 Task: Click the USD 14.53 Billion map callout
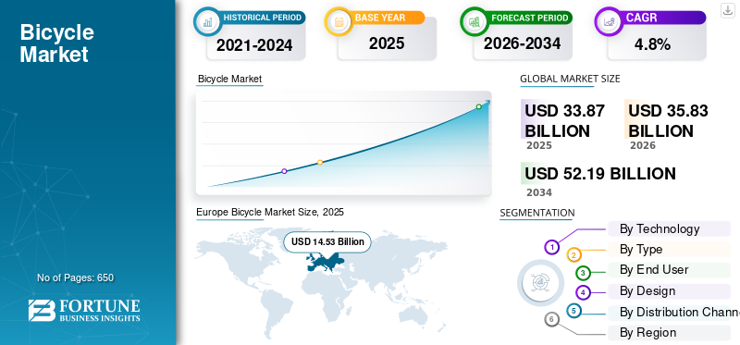tap(327, 241)
